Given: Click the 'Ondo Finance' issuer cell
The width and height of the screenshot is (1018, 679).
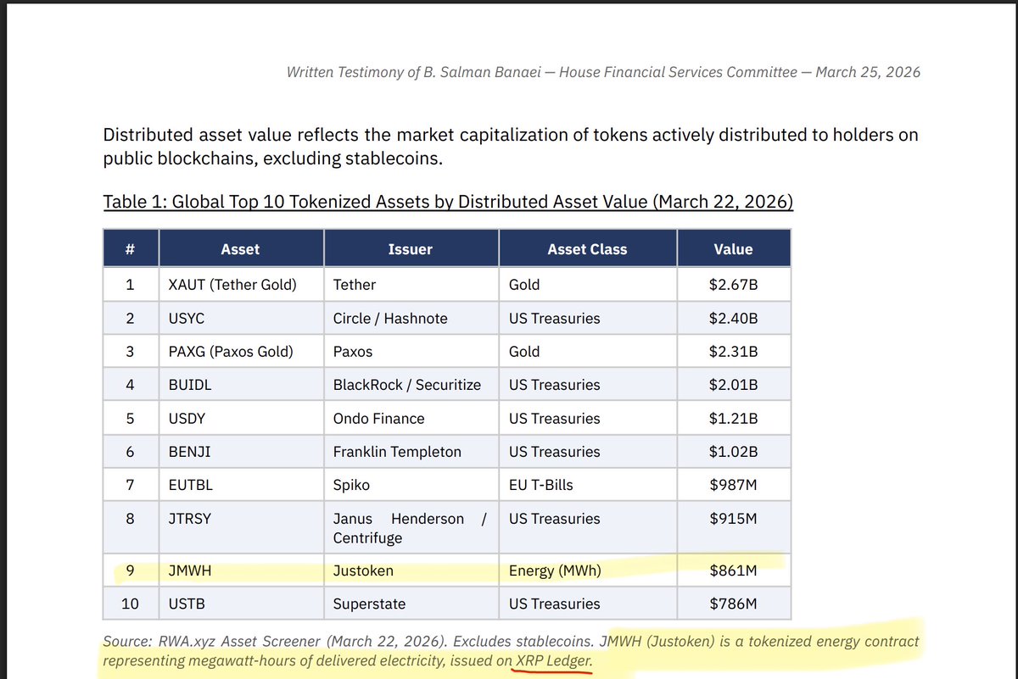Looking at the screenshot, I should click(x=411, y=419).
